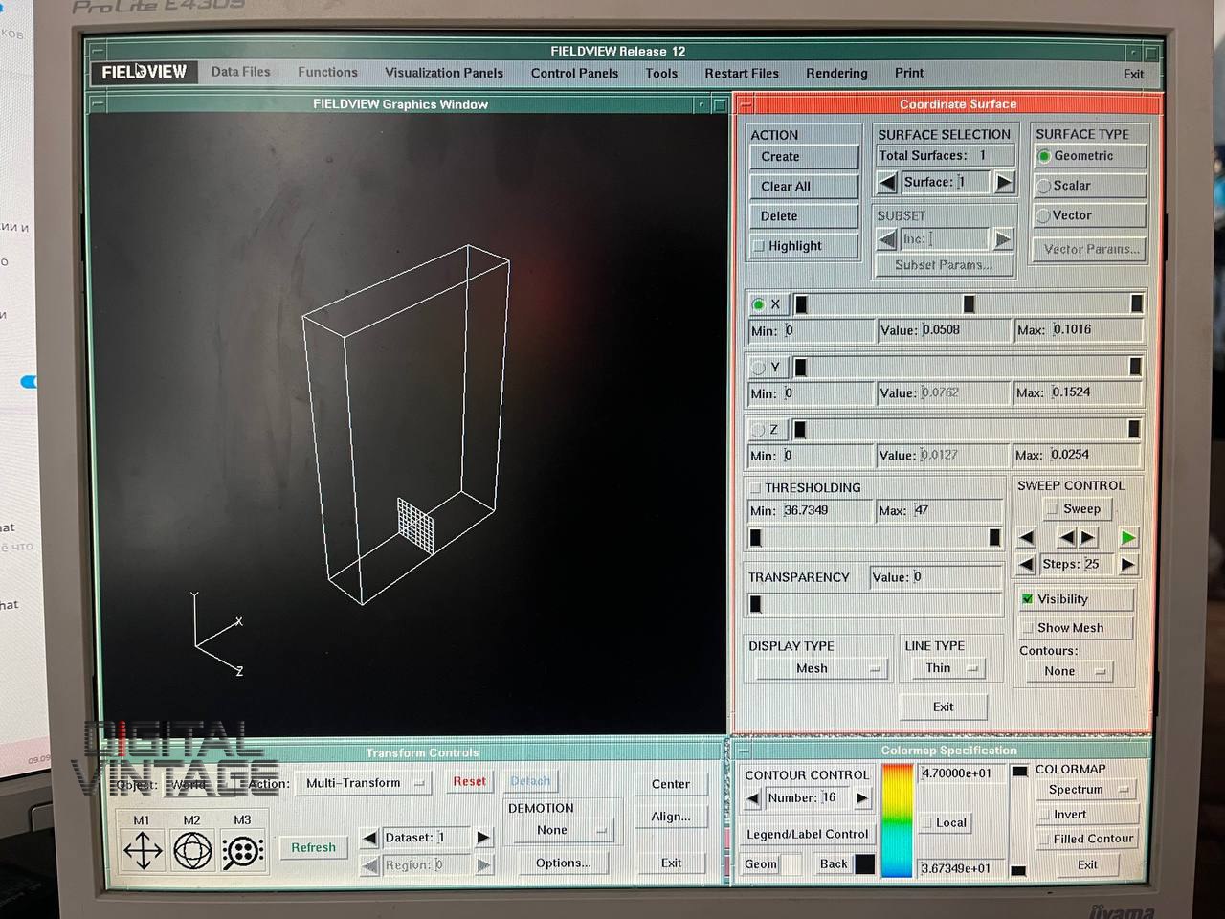Click the M3 zoom magnifier icon
1225x919 pixels.
[243, 851]
